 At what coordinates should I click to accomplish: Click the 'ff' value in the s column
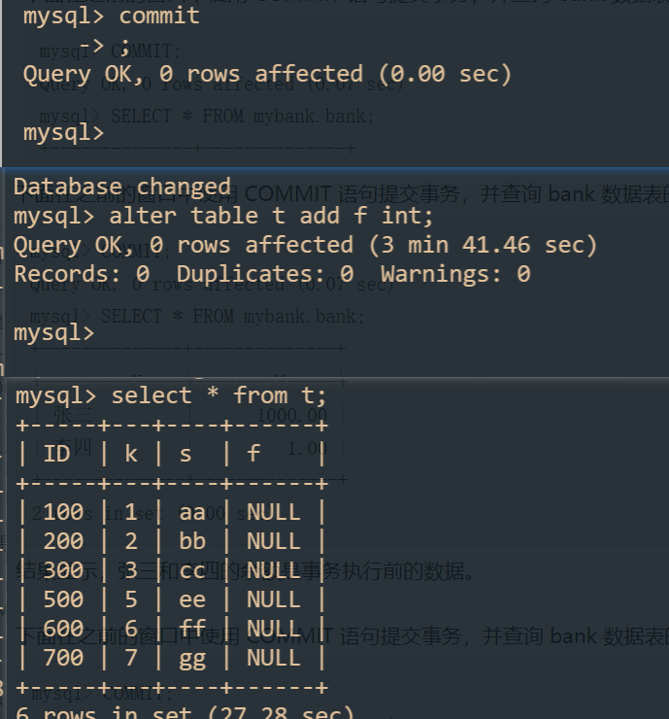coord(192,629)
